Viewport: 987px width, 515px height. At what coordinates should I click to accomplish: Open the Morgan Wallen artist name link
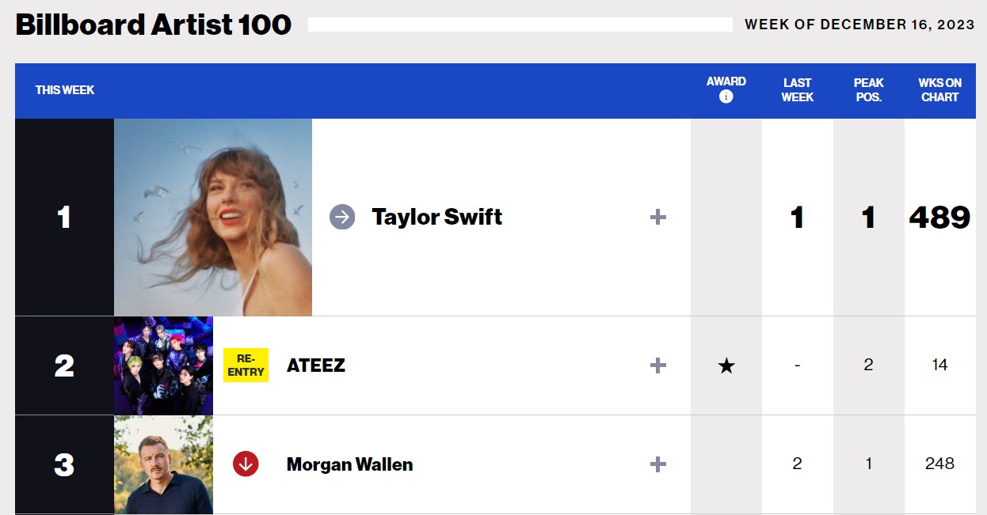pos(349,464)
